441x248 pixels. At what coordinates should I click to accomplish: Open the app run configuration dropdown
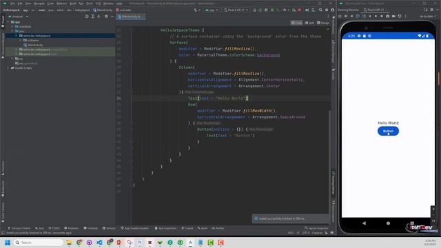click(x=212, y=10)
